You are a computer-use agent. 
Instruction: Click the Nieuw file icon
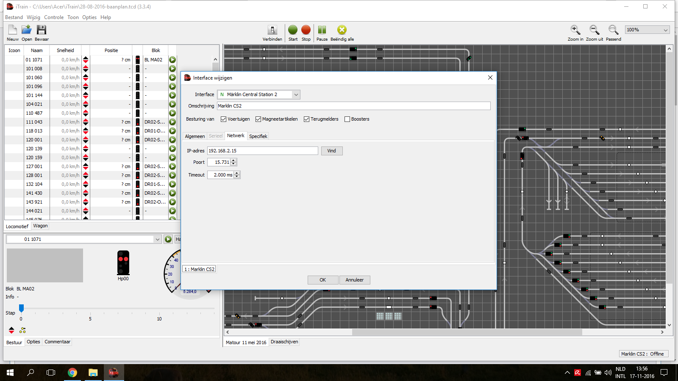[13, 30]
